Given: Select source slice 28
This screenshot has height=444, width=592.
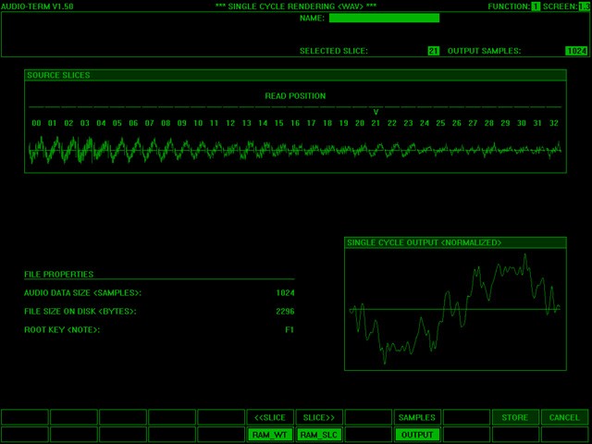Looking at the screenshot, I should (x=489, y=123).
